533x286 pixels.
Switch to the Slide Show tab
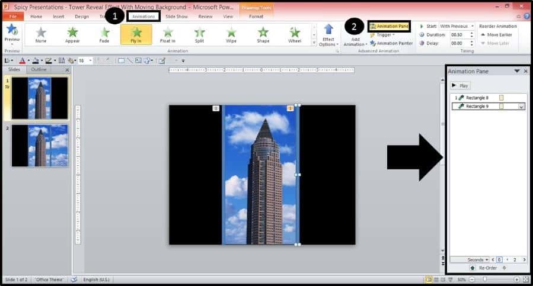click(x=177, y=17)
